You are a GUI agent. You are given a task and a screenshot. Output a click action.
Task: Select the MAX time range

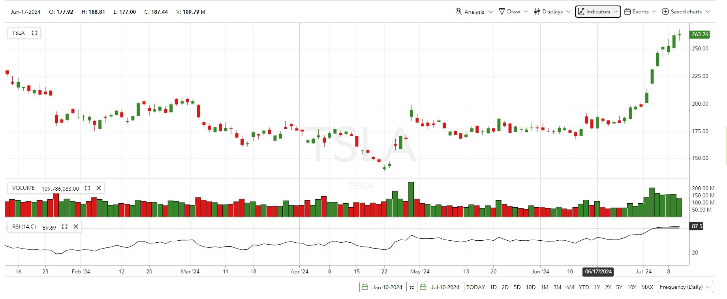coord(647,287)
